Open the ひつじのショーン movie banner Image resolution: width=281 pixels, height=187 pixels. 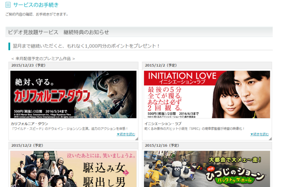point(207,169)
